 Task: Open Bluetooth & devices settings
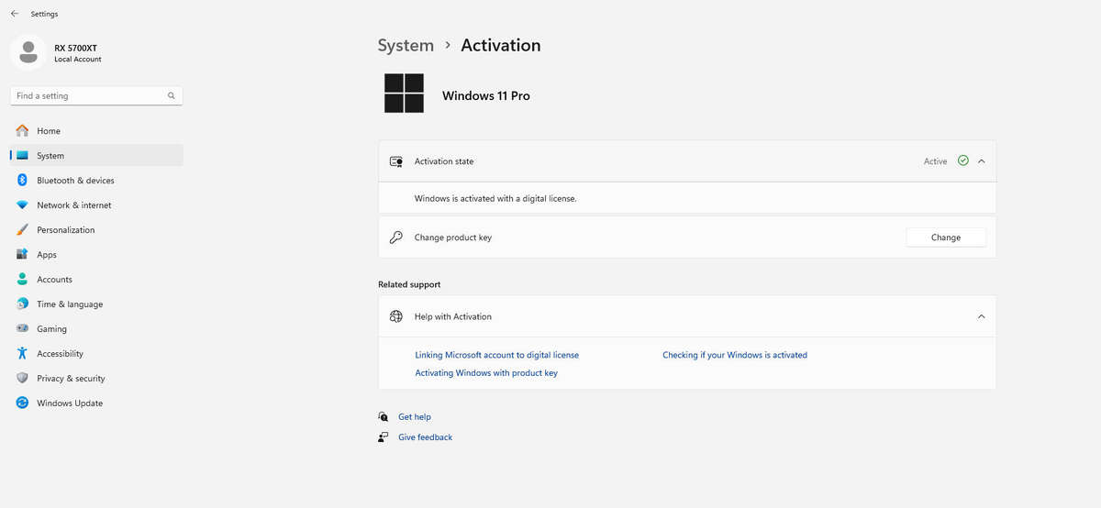(x=75, y=181)
